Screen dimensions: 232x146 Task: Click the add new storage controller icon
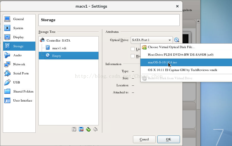[74, 129]
